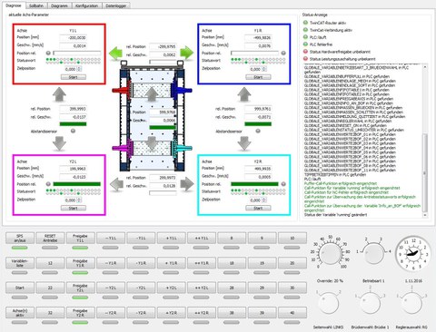The image size is (436, 332).
Task: Click the Position [mm] field in the Y1 R box
Action: pos(258,38)
